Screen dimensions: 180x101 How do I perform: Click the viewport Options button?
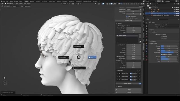click(x=141, y=6)
